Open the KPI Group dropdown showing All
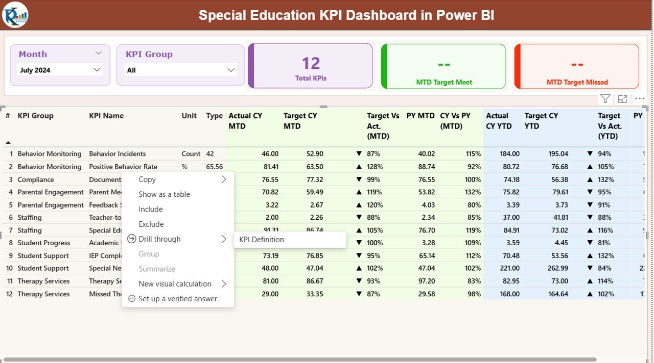The image size is (654, 363). 180,70
